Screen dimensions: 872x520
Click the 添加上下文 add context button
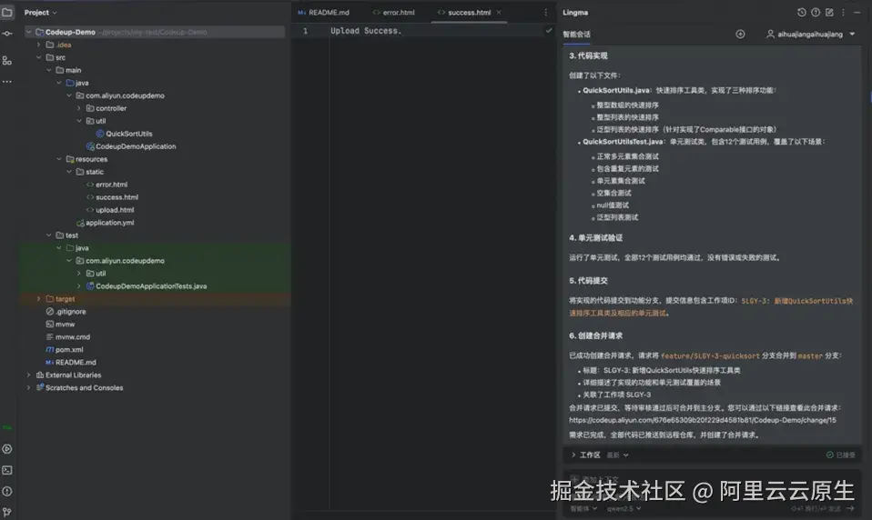coord(595,479)
